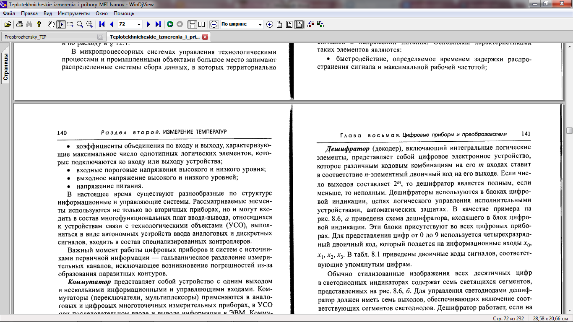573x322 pixels.
Task: Set zoom to actual size page icon
Action: pos(279,24)
